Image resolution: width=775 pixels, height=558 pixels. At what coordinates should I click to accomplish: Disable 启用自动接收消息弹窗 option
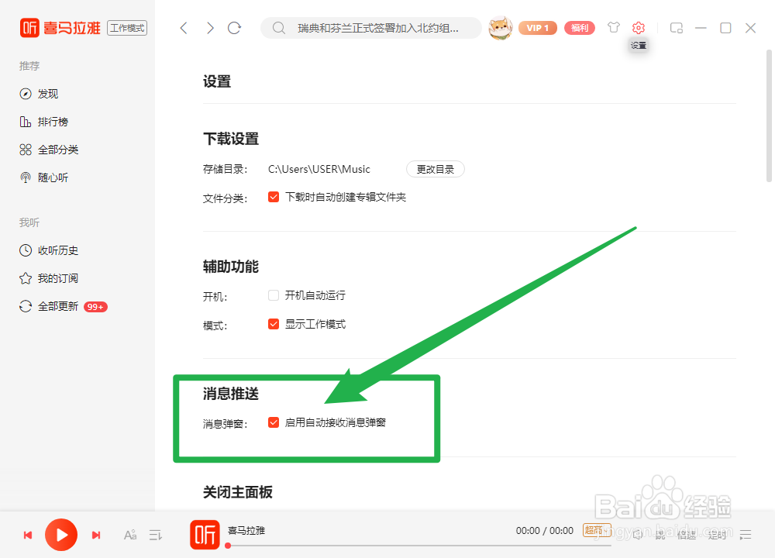click(x=273, y=422)
